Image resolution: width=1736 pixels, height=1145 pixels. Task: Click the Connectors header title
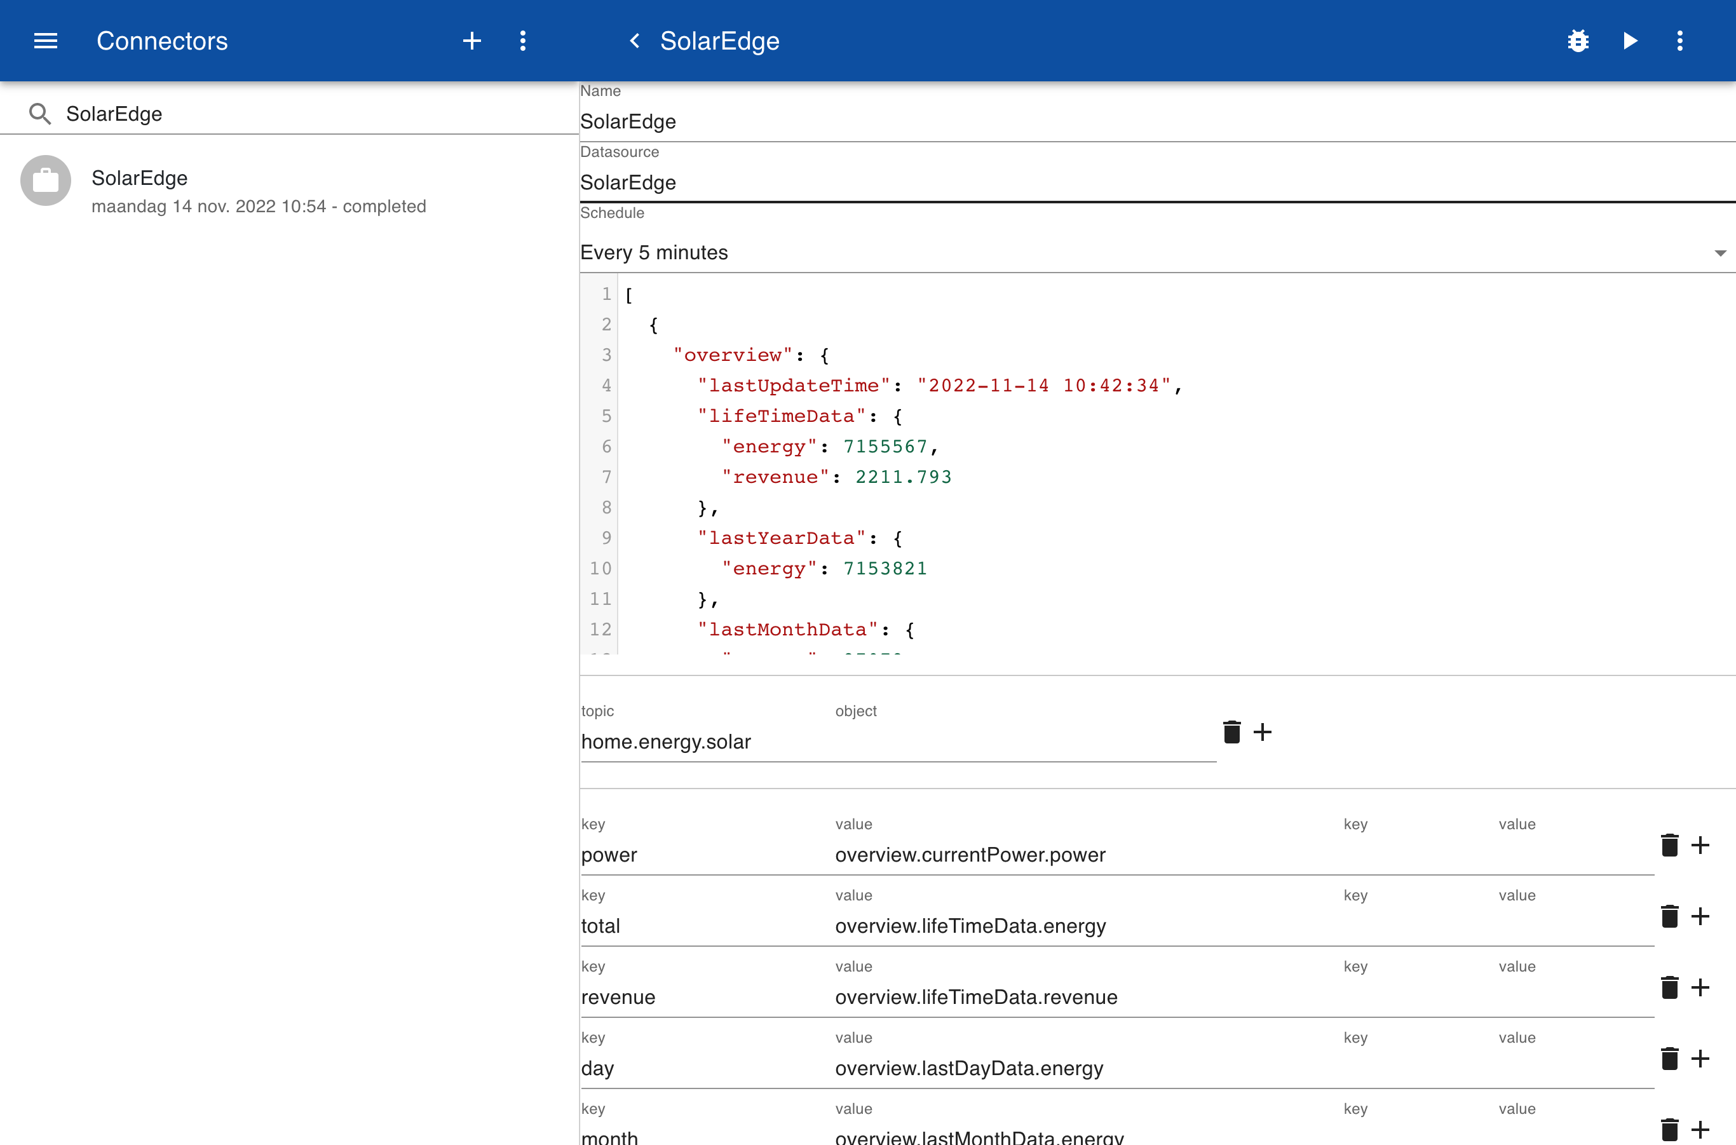(162, 41)
